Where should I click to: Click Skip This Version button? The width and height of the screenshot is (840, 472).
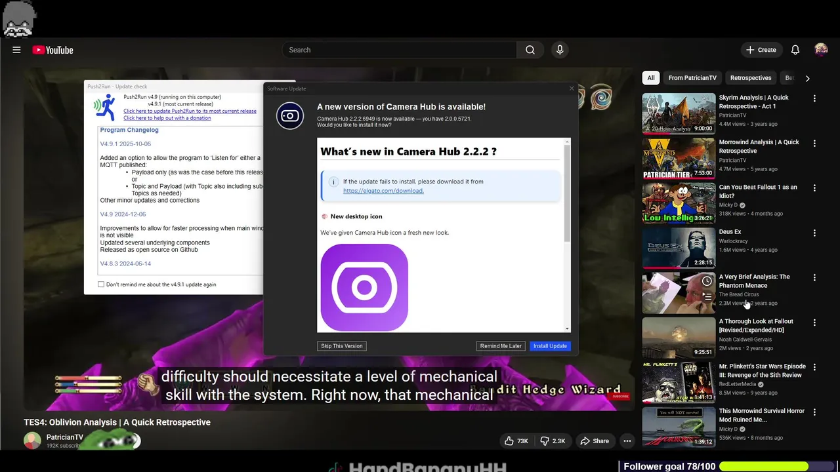coord(342,346)
